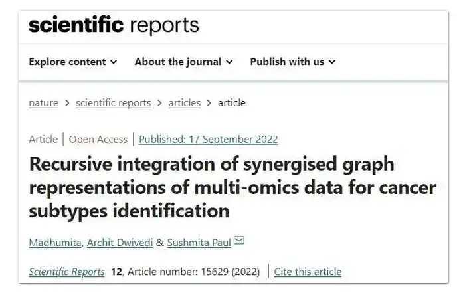Click the Published: 17 September 2022 link
Viewport: 465px width, 295px height.
209,139
